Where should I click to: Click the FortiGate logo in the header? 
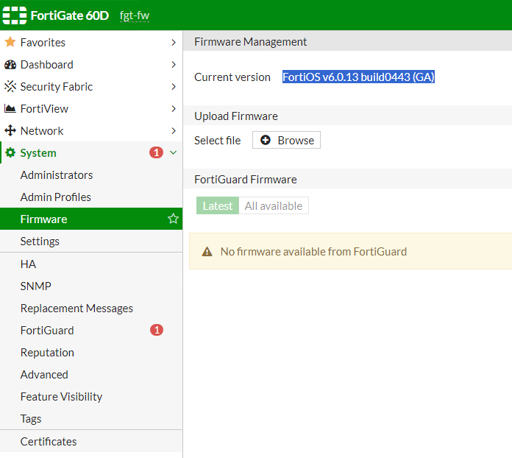[15, 15]
